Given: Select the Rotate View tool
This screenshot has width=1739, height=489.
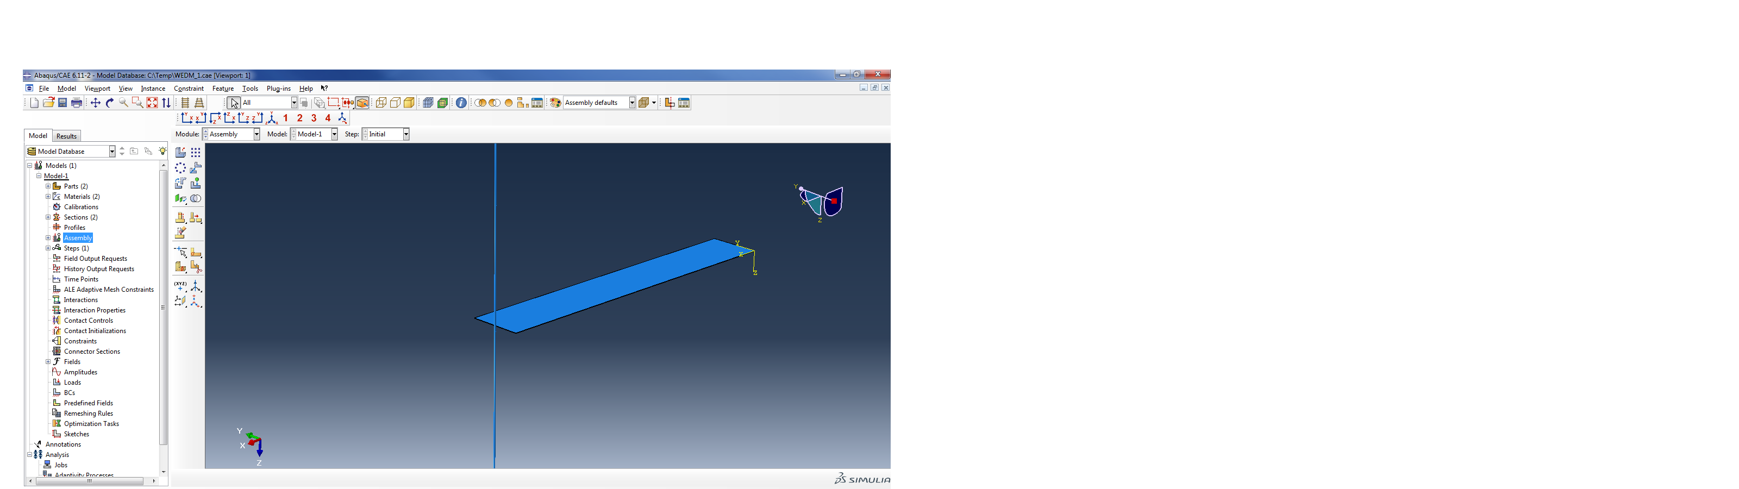Looking at the screenshot, I should 109,103.
